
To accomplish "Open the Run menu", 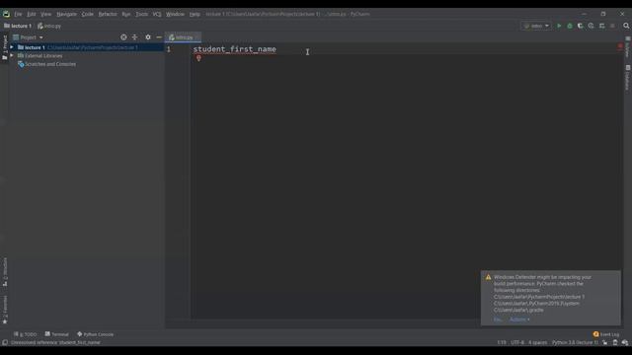I will point(126,14).
